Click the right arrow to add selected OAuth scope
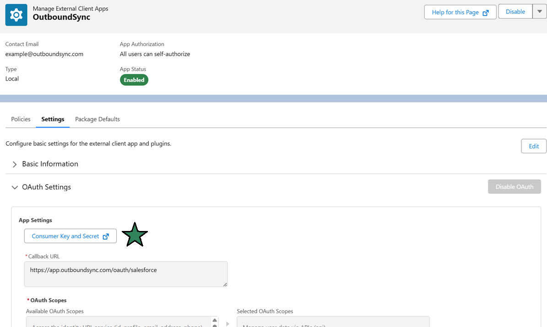The height and width of the screenshot is (327, 547). 227,323
